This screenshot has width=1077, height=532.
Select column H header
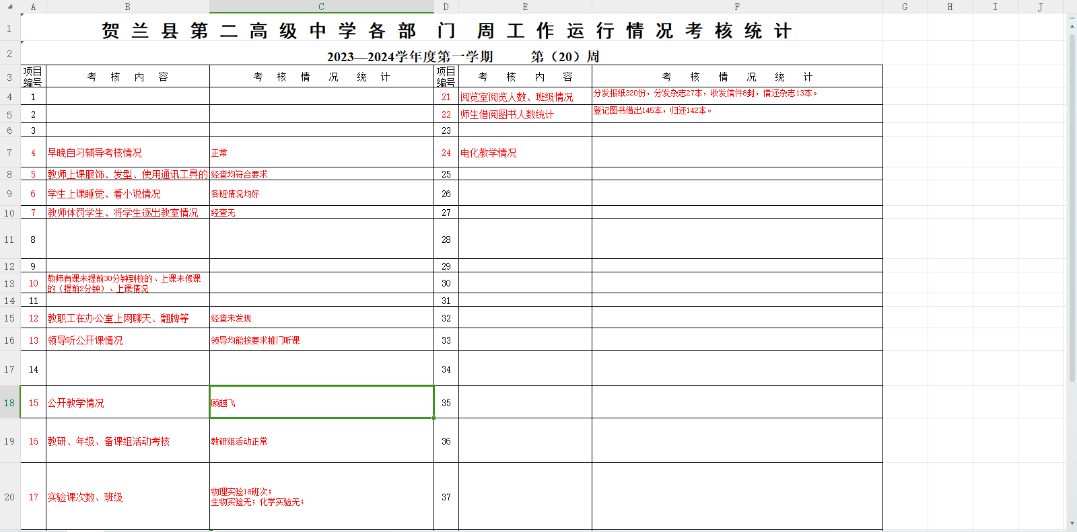tap(950, 7)
